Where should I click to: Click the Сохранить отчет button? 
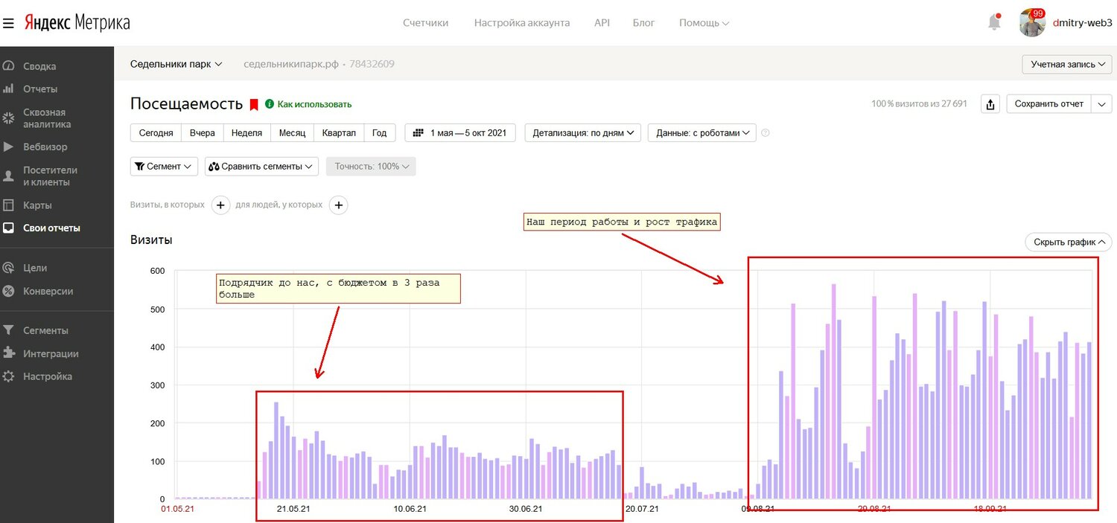1049,104
